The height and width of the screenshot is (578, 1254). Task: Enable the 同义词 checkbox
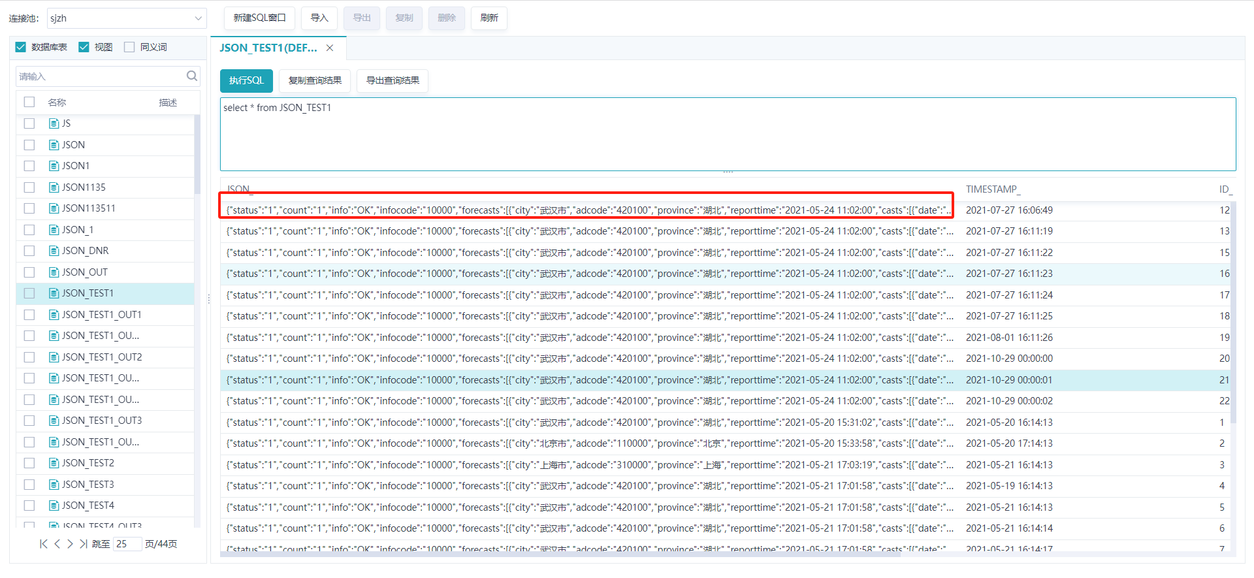pyautogui.click(x=129, y=47)
